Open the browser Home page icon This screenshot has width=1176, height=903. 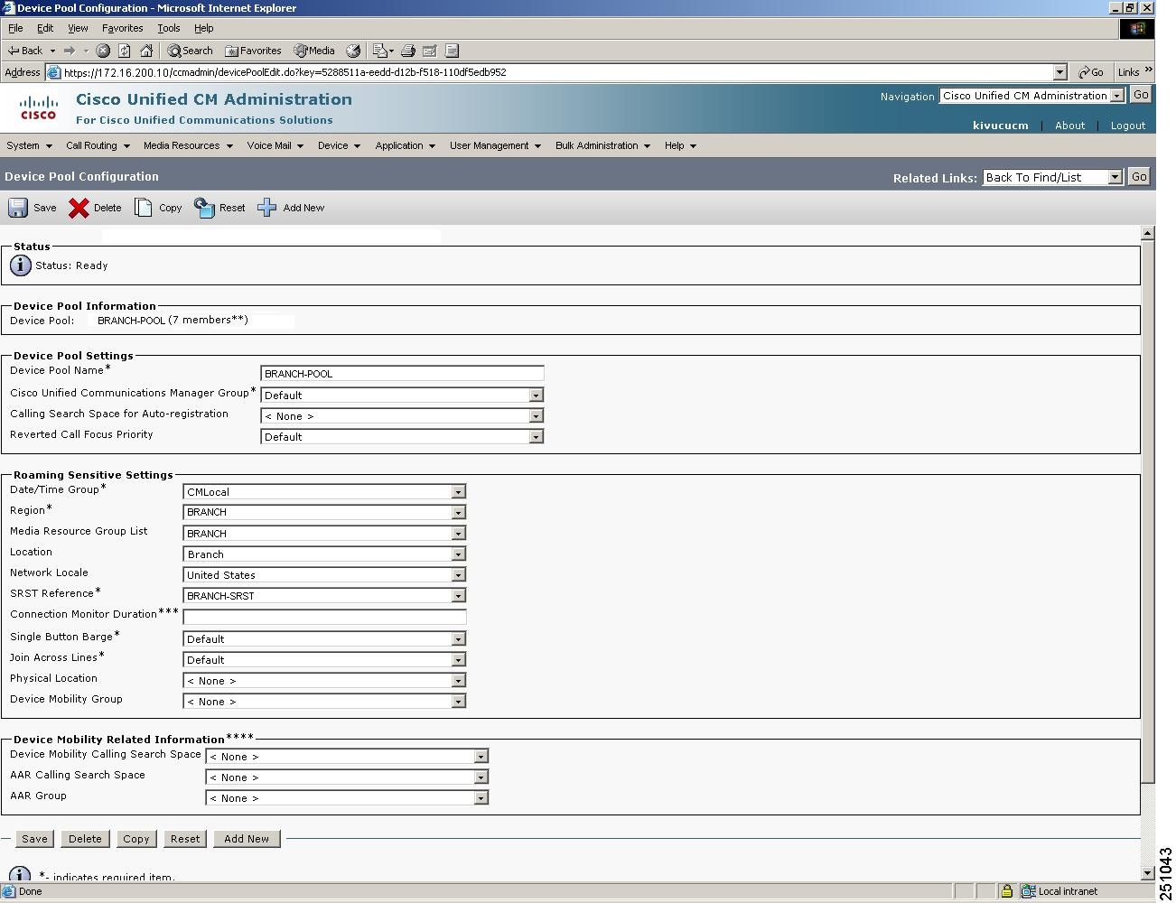(x=146, y=51)
